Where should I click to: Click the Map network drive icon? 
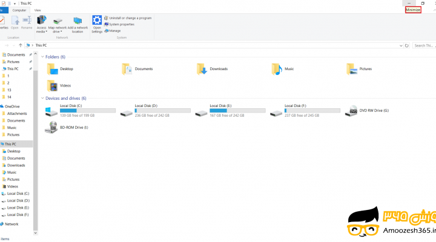(58, 21)
